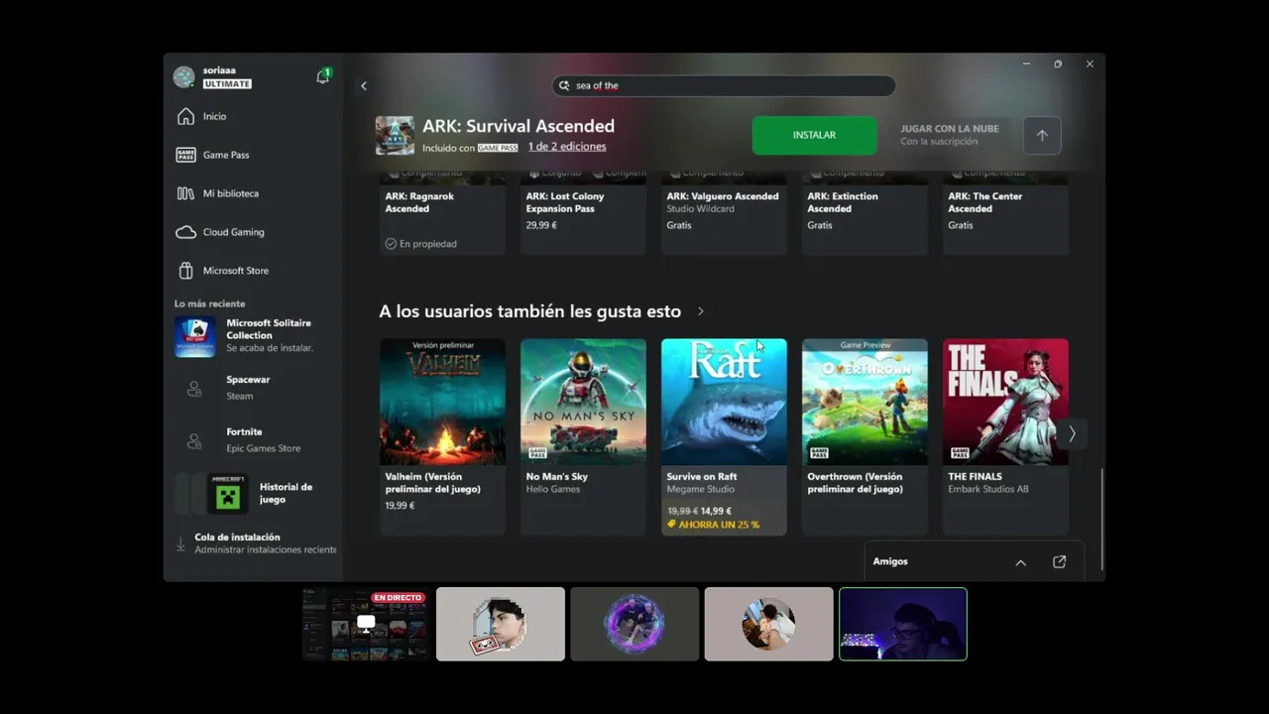This screenshot has height=714, width=1269.
Task: Open the Valheim game cover
Action: [x=442, y=402]
